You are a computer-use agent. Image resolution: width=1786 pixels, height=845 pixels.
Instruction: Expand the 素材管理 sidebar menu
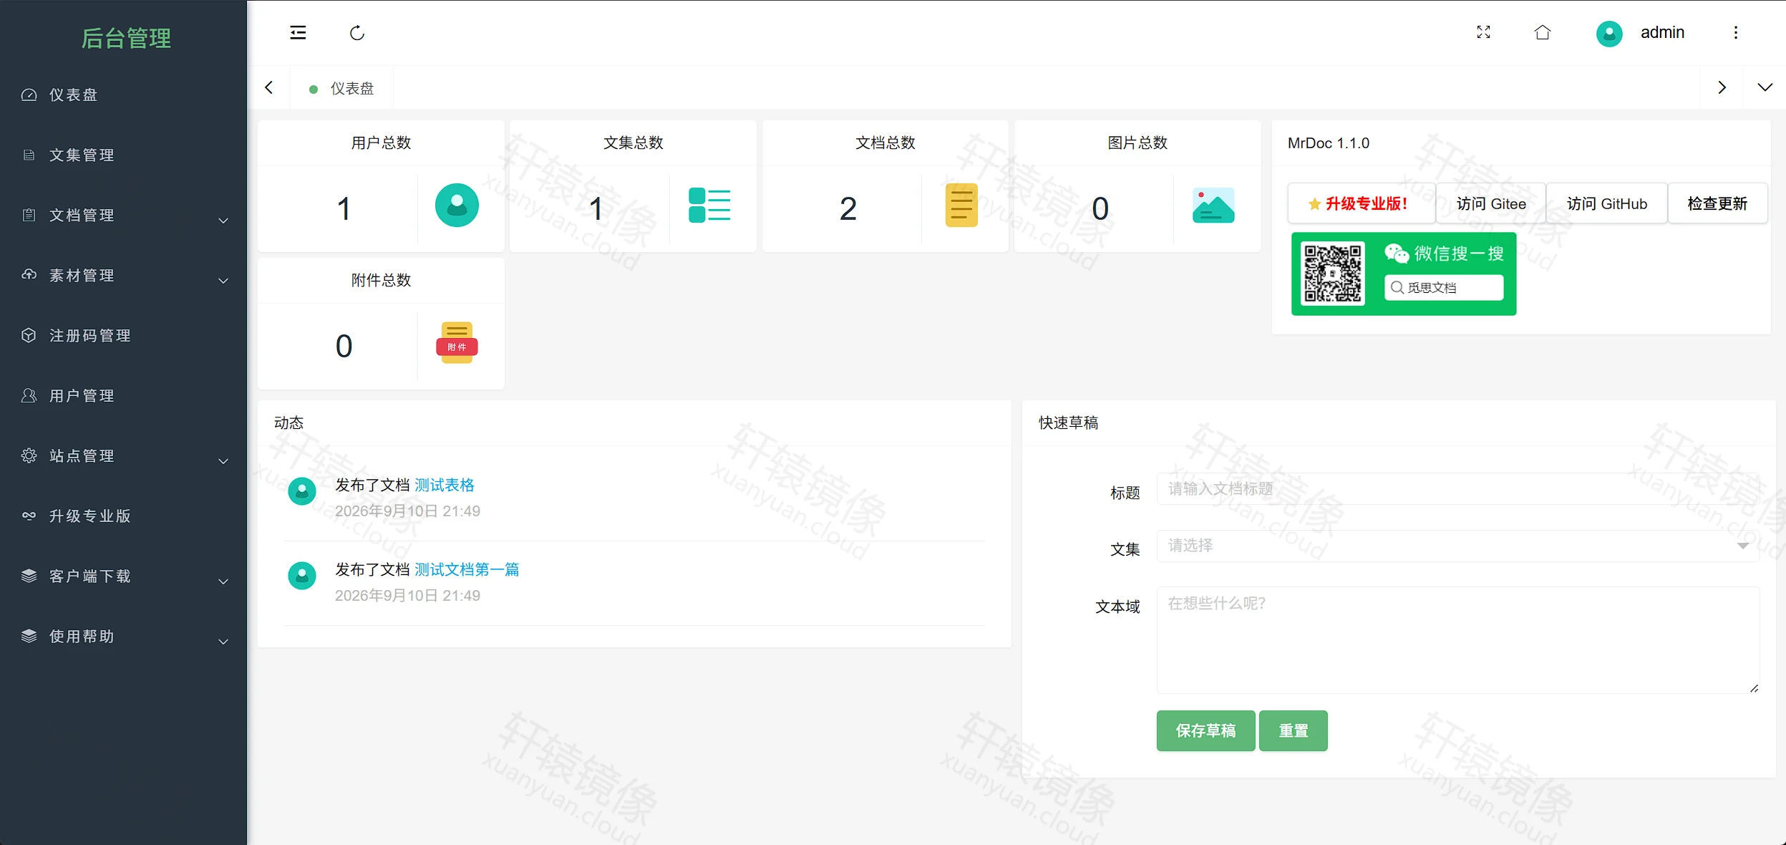tap(123, 276)
